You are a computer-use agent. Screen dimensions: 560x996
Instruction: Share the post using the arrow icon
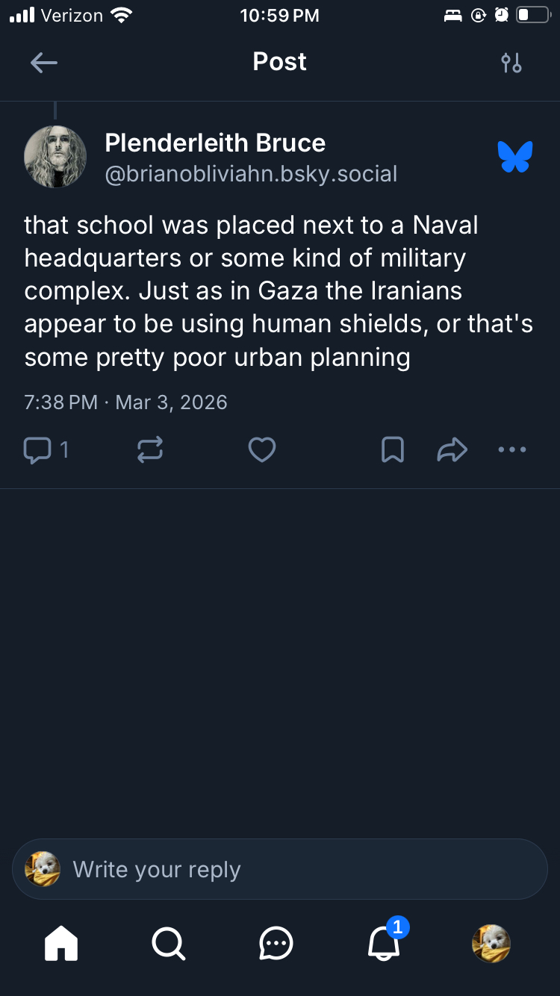(x=452, y=449)
